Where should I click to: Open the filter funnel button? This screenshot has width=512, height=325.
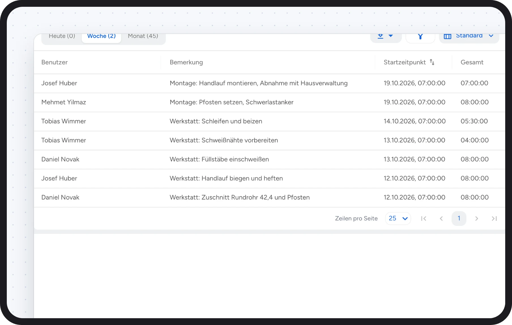click(420, 37)
